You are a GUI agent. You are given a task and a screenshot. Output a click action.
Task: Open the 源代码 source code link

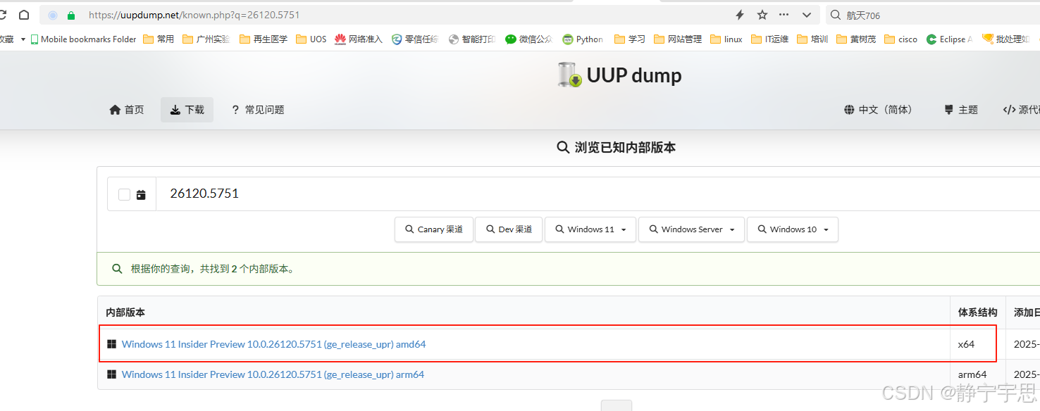[x=1021, y=110]
